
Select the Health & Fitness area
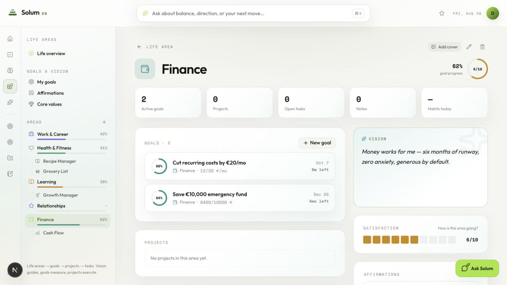pyautogui.click(x=68, y=148)
